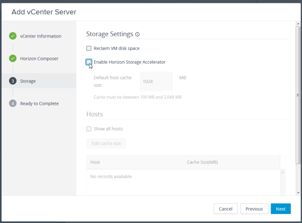Enable Reclaim VM disk space checkbox

click(89, 48)
